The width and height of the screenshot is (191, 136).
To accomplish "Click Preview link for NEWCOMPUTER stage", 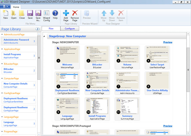I will coord(167,42).
